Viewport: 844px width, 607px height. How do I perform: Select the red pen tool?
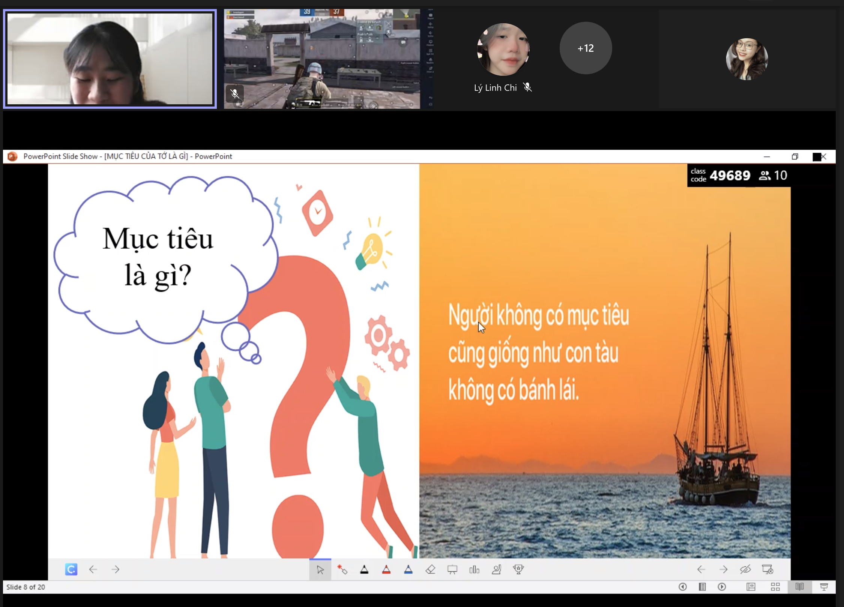coord(386,569)
